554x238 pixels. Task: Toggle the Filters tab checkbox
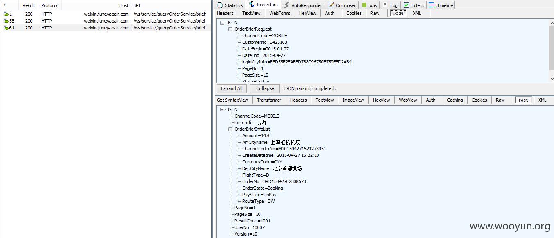click(406, 5)
